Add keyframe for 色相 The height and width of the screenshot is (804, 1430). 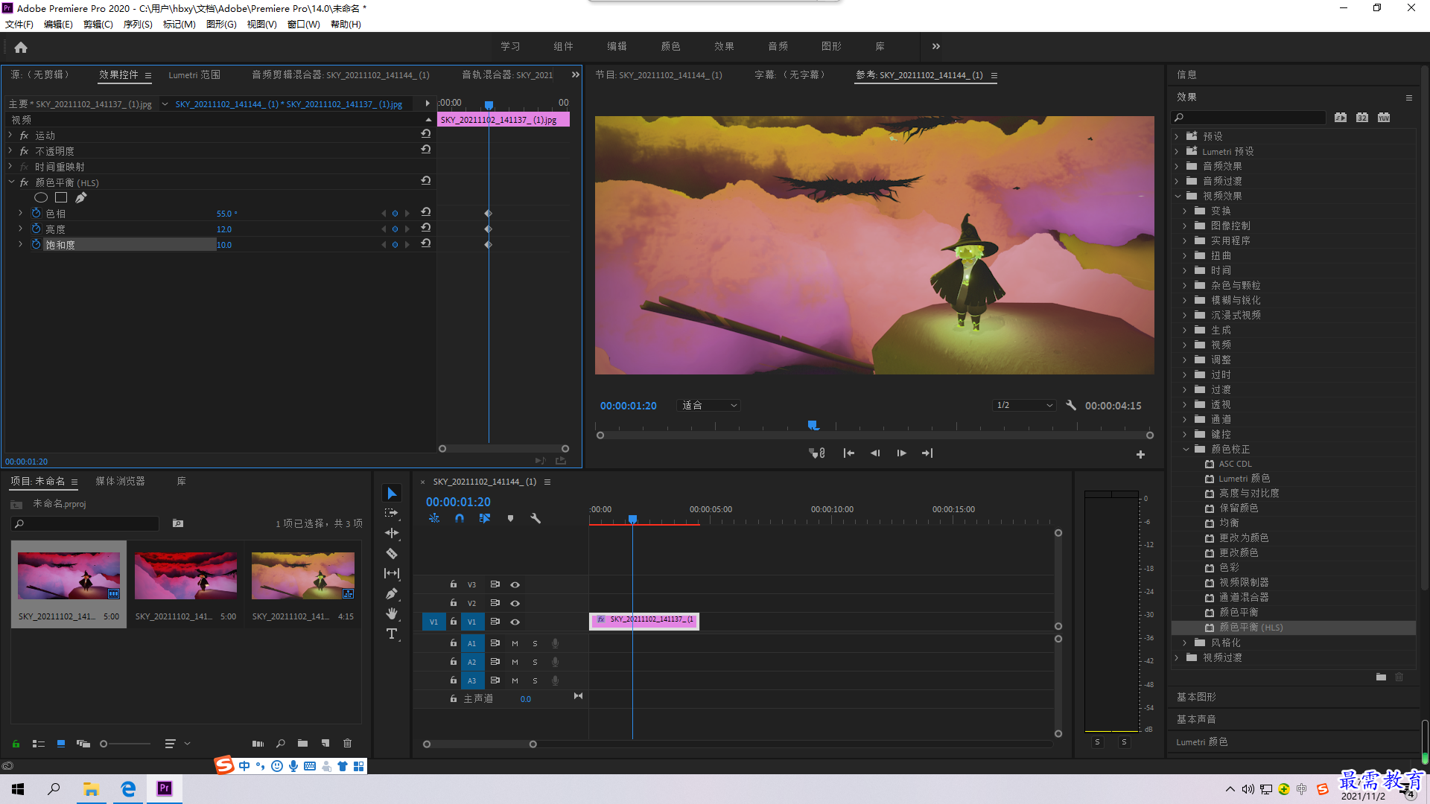click(x=395, y=214)
